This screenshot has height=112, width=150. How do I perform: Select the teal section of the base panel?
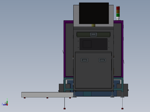(x=87, y=94)
